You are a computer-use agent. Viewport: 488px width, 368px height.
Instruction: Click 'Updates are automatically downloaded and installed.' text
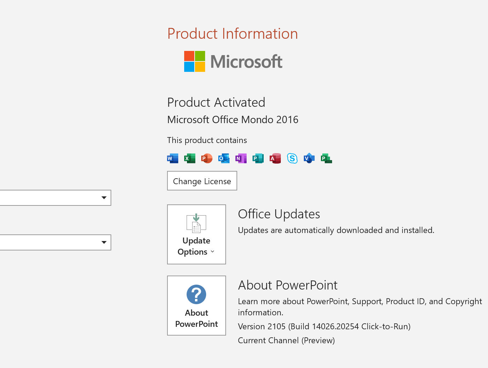pos(336,230)
